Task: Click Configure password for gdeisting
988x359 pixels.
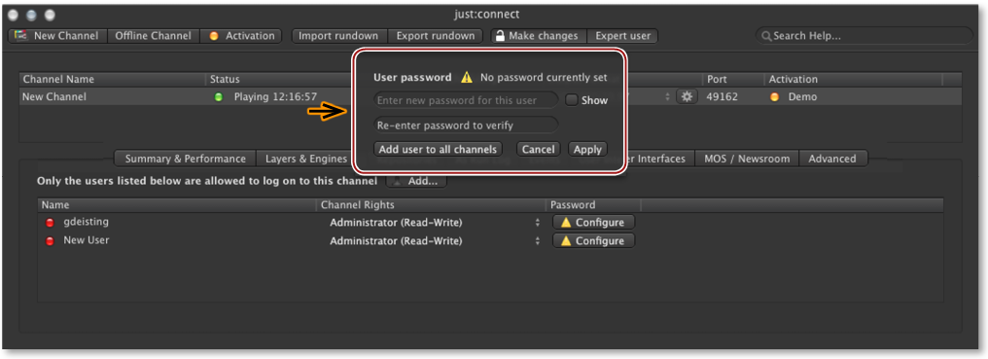Action: tap(593, 223)
